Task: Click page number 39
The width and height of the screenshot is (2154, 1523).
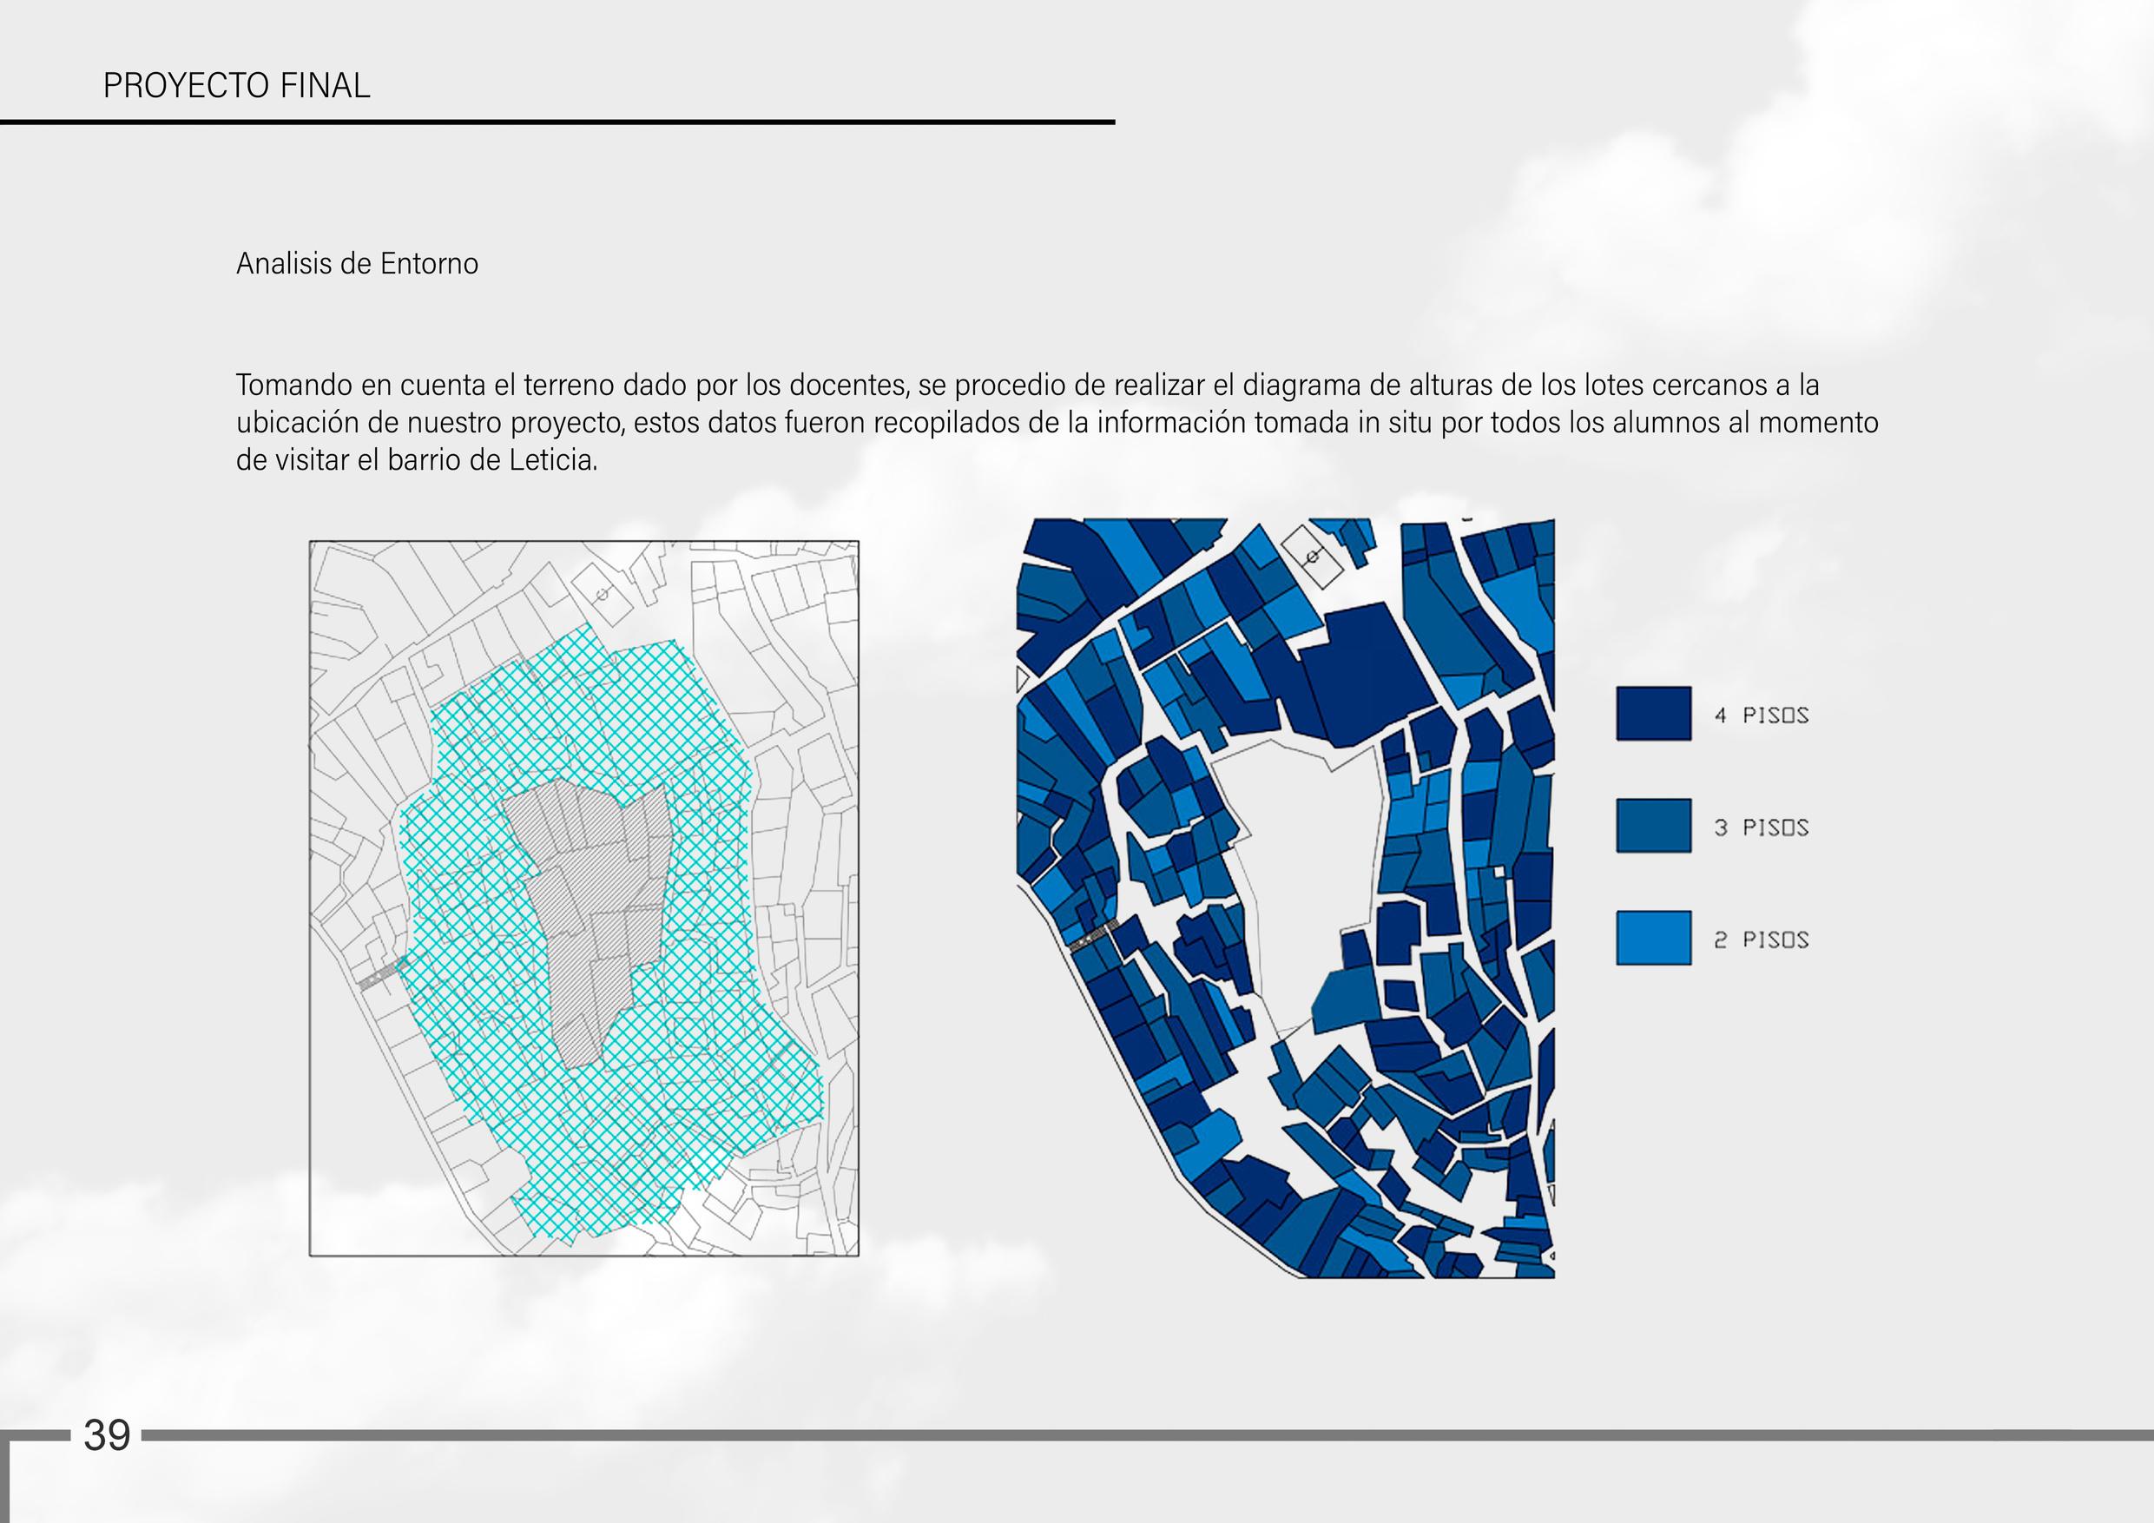Action: tap(107, 1435)
